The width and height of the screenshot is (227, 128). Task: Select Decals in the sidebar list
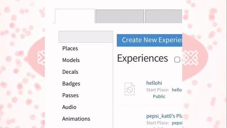70,72
